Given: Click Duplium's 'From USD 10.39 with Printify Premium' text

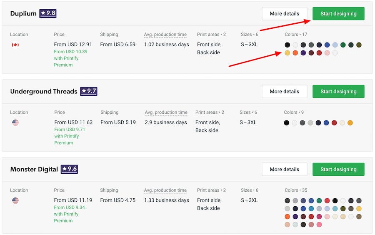Looking at the screenshot, I should coord(70,58).
